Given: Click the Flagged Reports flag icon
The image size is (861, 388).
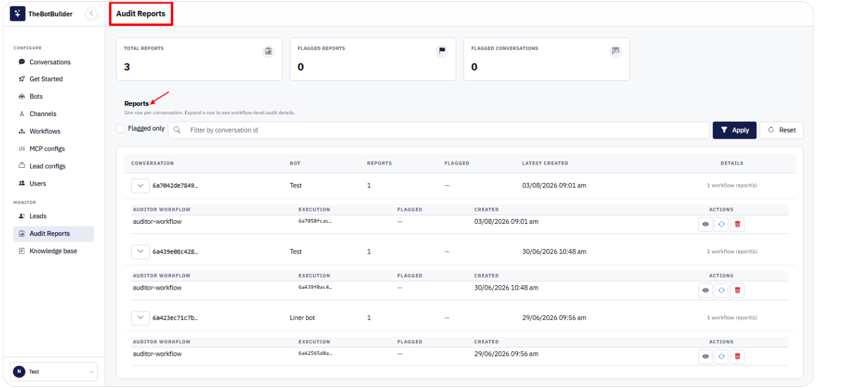Looking at the screenshot, I should click(442, 51).
